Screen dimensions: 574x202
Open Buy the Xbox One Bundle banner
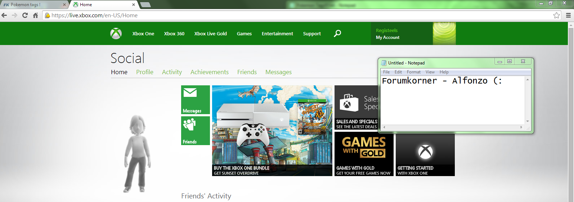[272, 131]
